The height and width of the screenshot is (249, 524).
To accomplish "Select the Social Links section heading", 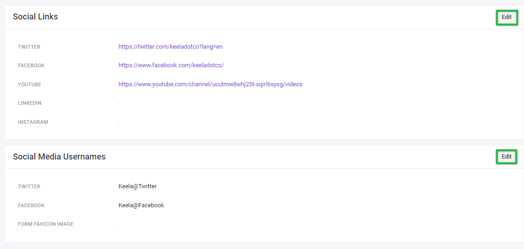I will [35, 17].
